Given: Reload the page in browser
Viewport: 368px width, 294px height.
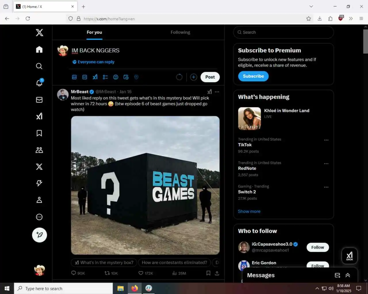Looking at the screenshot, I should click(x=28, y=19).
